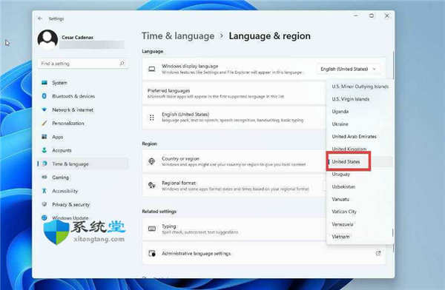Go to Personalization settings
Viewport: 445px width, 290px height.
83,124
